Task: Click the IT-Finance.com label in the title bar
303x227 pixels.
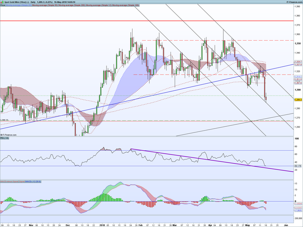Action: click(x=294, y=2)
